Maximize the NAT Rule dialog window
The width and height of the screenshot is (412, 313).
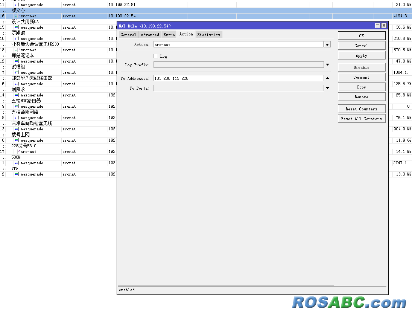point(377,26)
